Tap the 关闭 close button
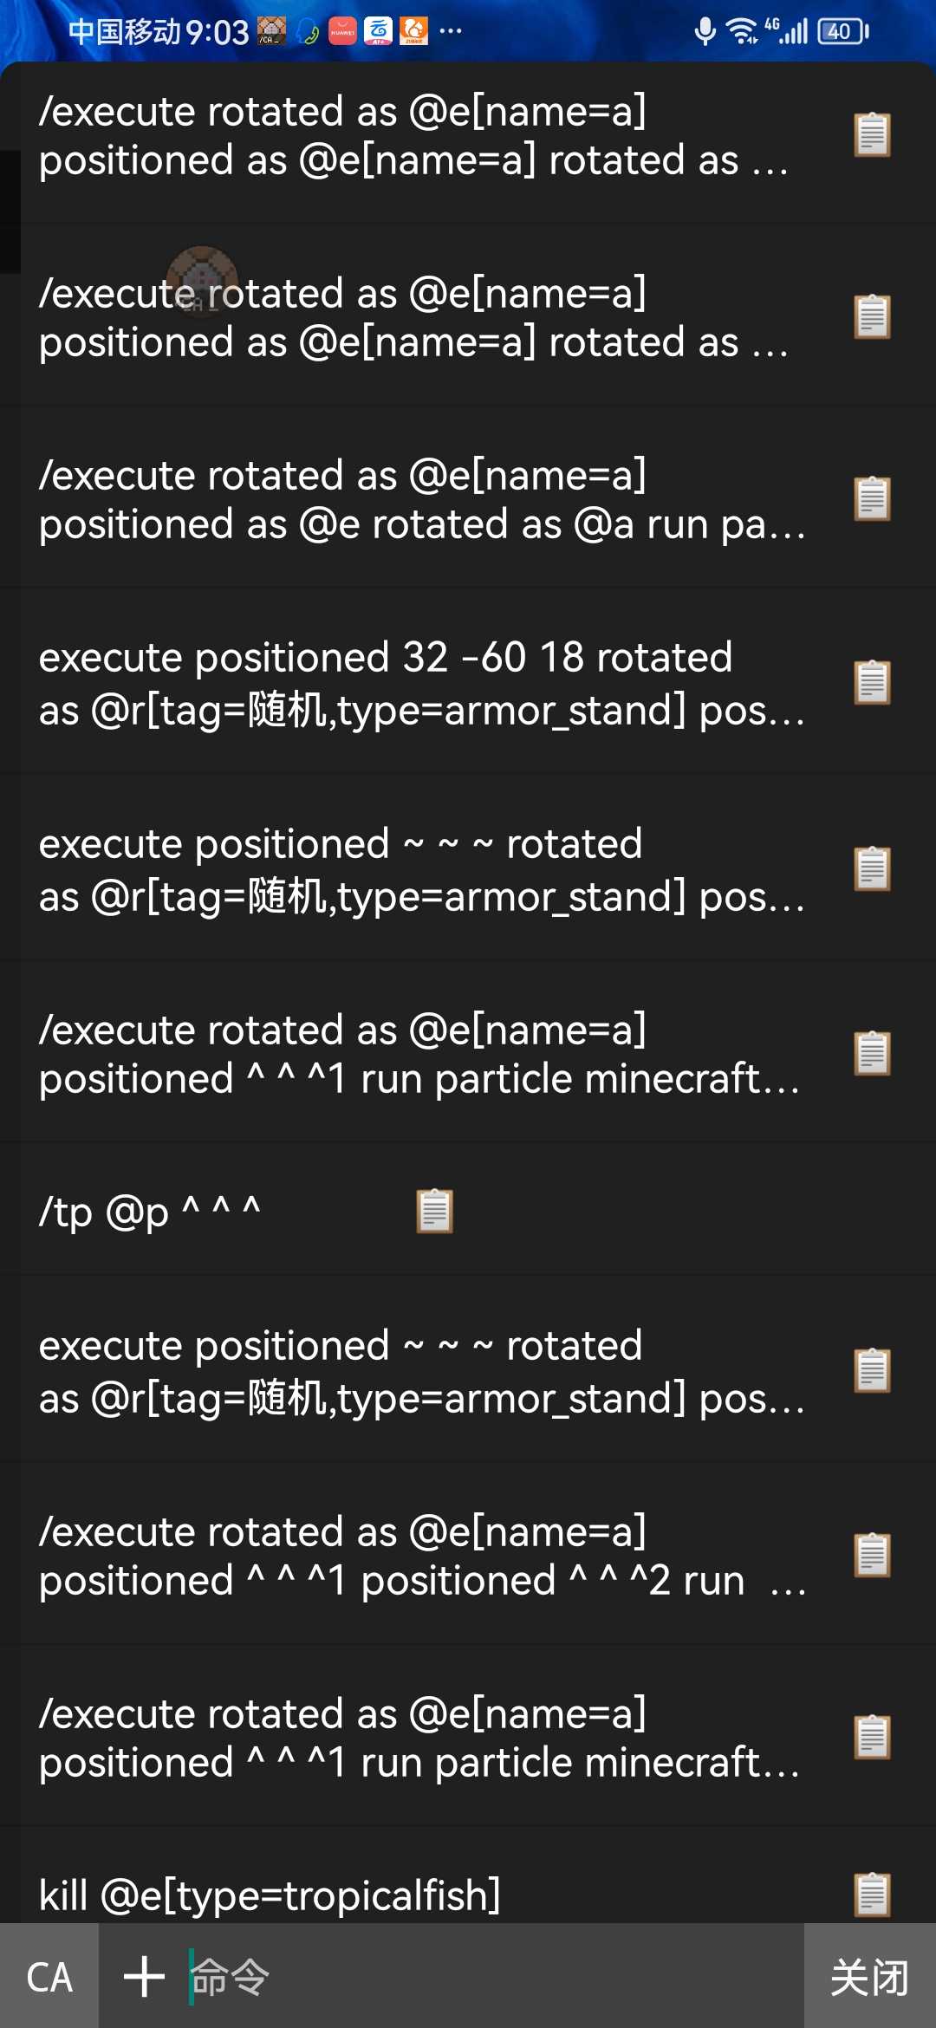936x2028 pixels. point(869,1976)
